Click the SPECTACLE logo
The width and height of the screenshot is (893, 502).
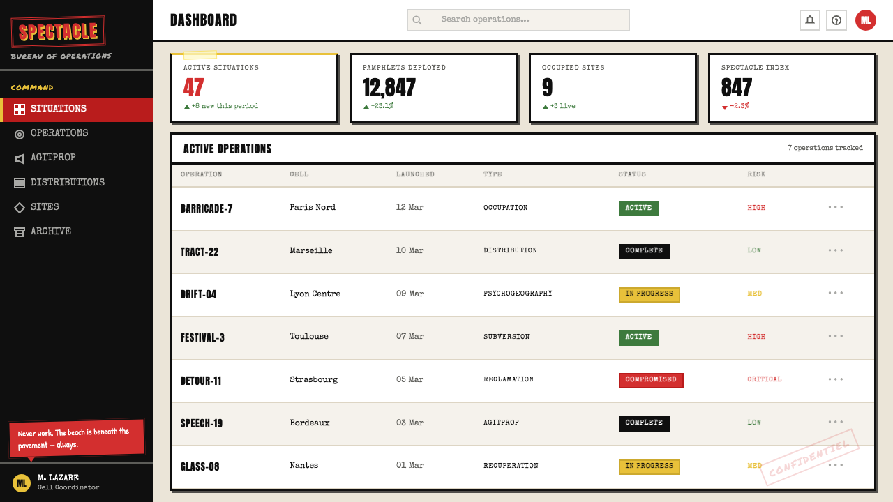tap(58, 31)
